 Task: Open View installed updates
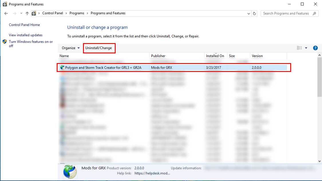point(25,35)
